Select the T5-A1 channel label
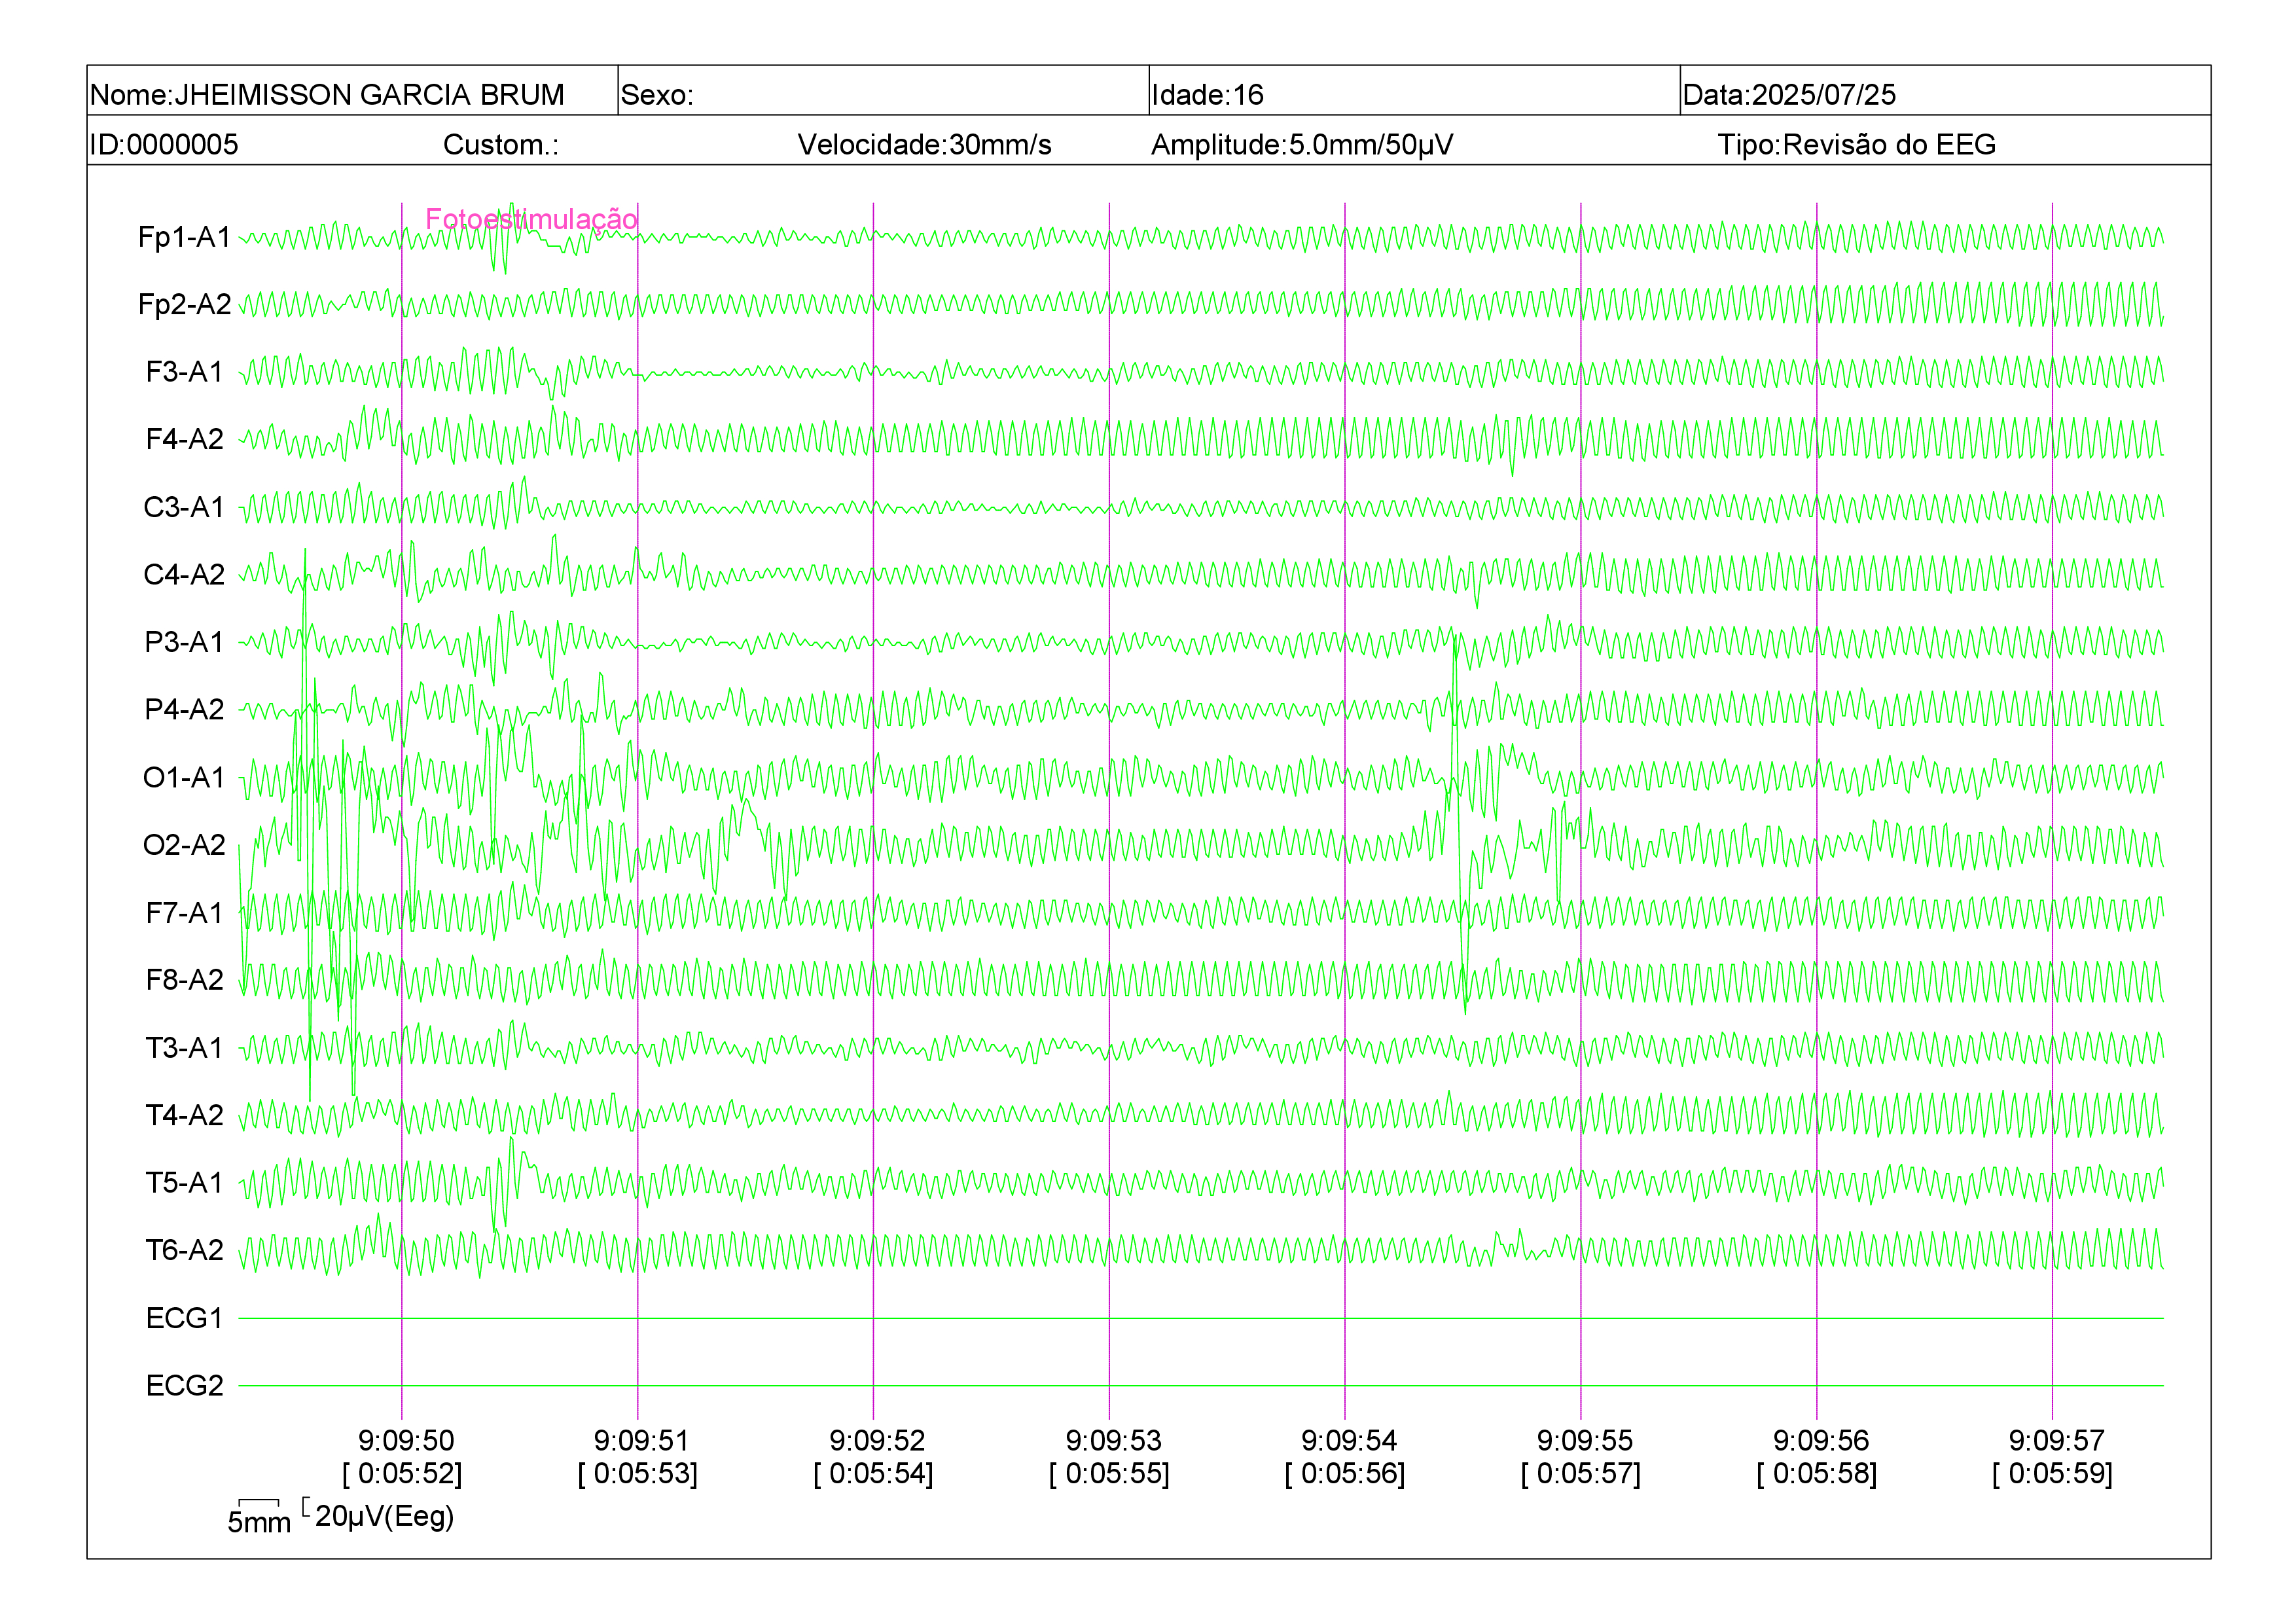The image size is (2296, 1624). click(184, 1182)
